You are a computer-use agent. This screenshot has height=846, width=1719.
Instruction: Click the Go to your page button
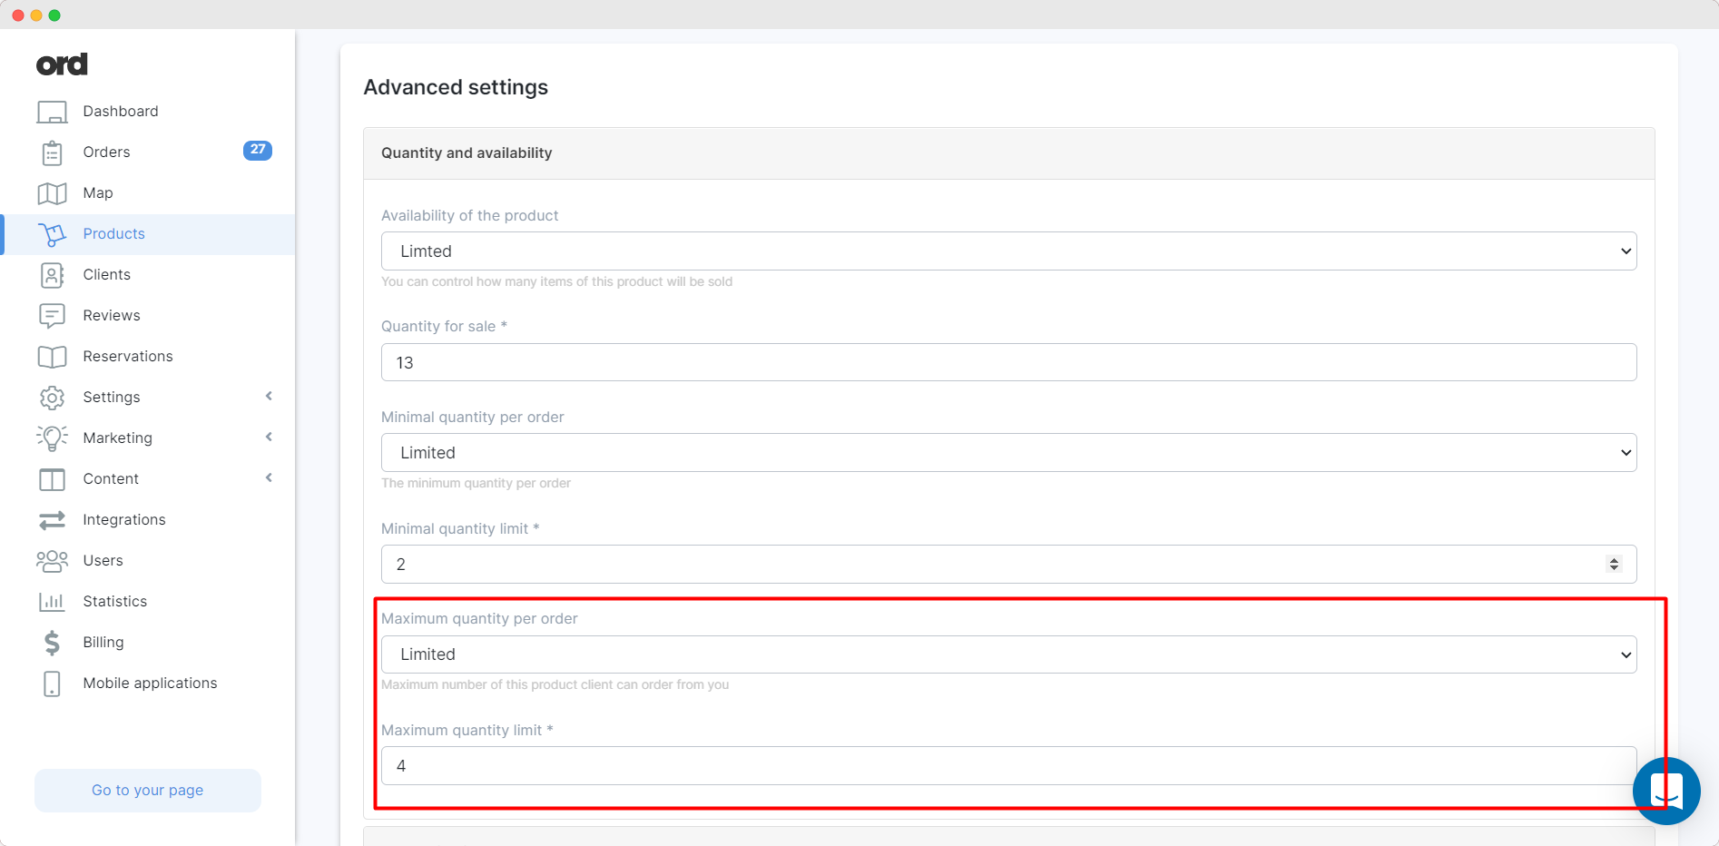[148, 791]
